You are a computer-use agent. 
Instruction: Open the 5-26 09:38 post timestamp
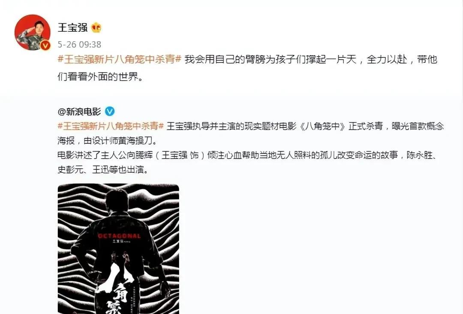coord(79,44)
